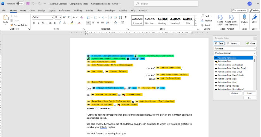The image size is (261, 137).
Task: Click Create a PDF and Share link
Action: (x=231, y=20)
